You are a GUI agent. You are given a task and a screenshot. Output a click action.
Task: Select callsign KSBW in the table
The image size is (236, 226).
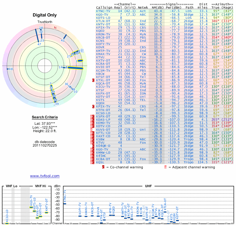[100, 139]
